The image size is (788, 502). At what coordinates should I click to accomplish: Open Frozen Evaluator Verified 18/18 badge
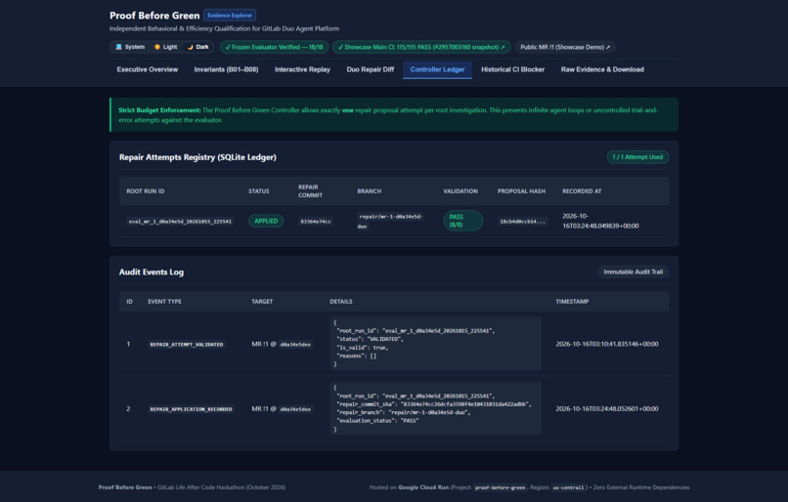pyautogui.click(x=274, y=47)
